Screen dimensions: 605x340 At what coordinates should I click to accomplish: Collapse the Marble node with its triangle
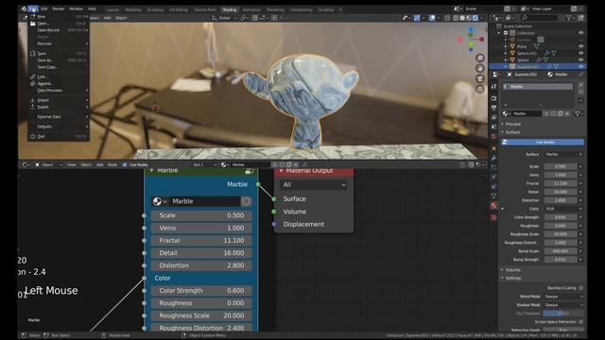(x=151, y=170)
